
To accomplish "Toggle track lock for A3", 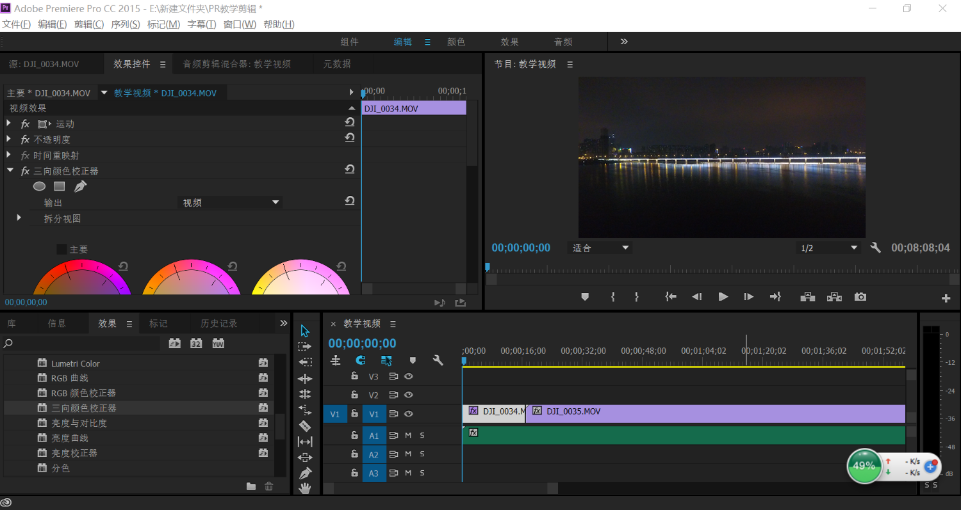I will [x=354, y=473].
